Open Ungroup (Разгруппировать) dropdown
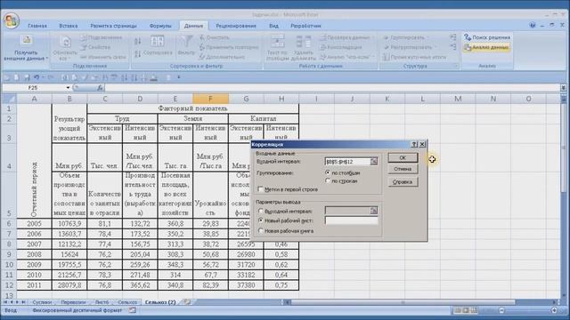Screen dimensions: 570x320 click(409, 47)
